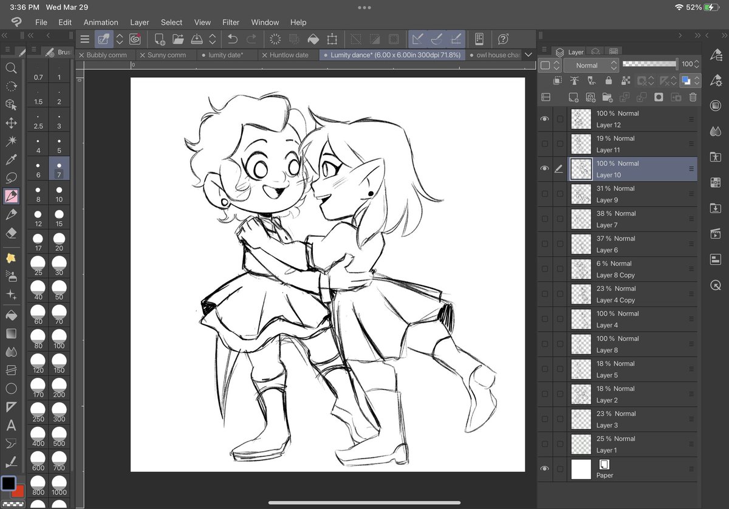This screenshot has height=509, width=729.
Task: Switch to the lumity date tab
Action: (x=226, y=55)
